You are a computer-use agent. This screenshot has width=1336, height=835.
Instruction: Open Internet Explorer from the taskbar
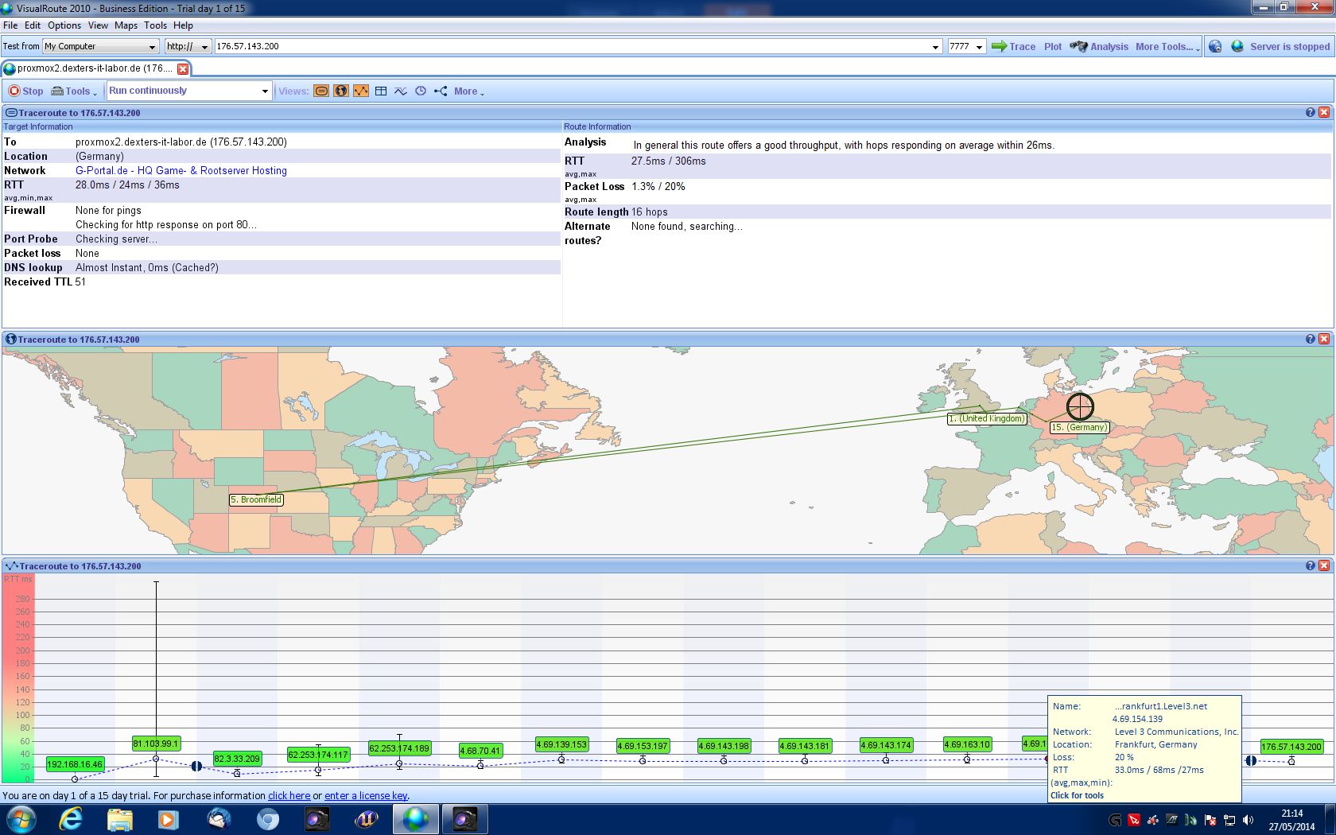click(x=71, y=819)
